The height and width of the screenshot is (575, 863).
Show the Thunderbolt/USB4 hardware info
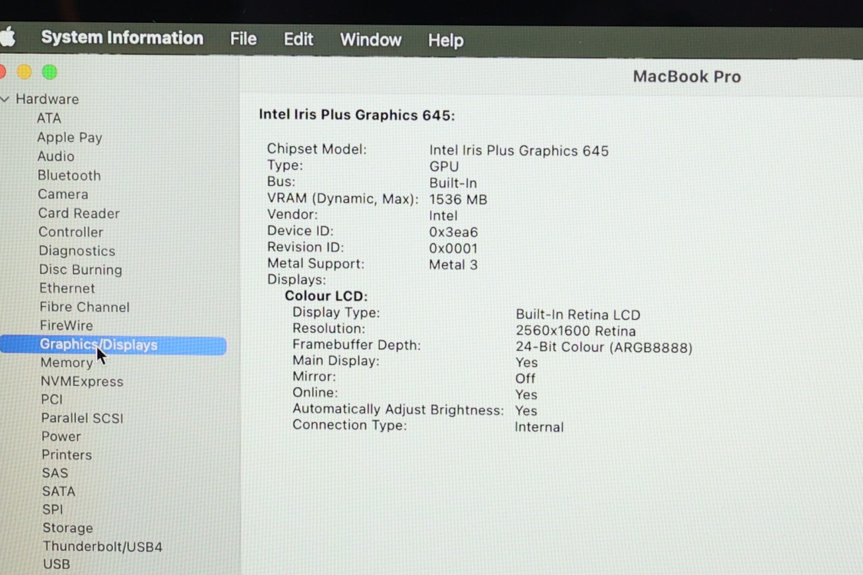102,546
